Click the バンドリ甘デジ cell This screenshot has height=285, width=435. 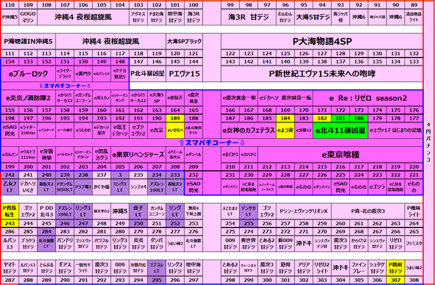coord(65,243)
